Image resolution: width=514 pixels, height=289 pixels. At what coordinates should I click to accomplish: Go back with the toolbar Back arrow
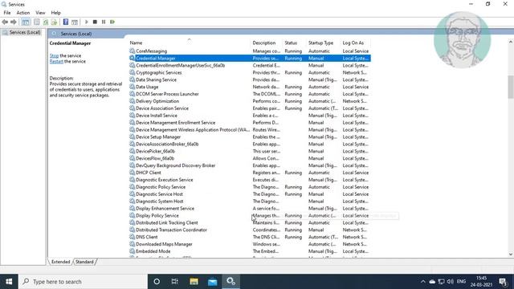tap(5, 22)
